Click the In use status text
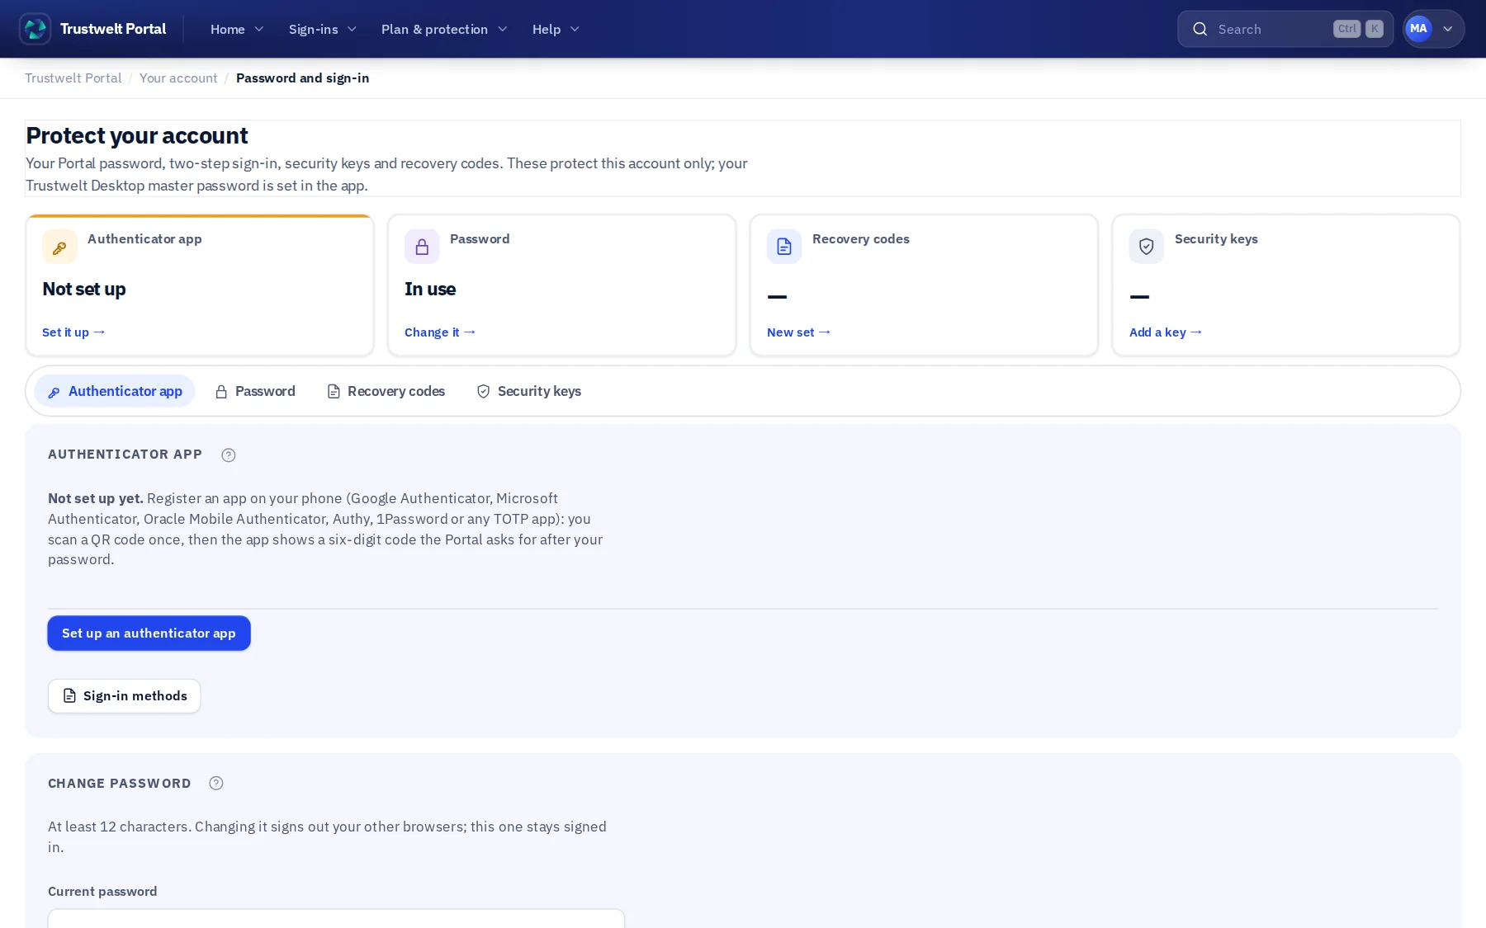 click(430, 290)
